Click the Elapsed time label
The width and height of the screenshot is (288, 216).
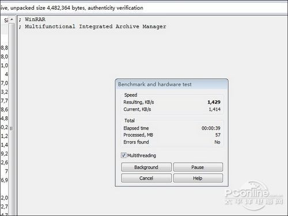(136, 128)
